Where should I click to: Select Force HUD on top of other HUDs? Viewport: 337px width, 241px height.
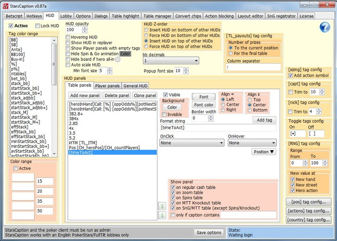coord(146,46)
